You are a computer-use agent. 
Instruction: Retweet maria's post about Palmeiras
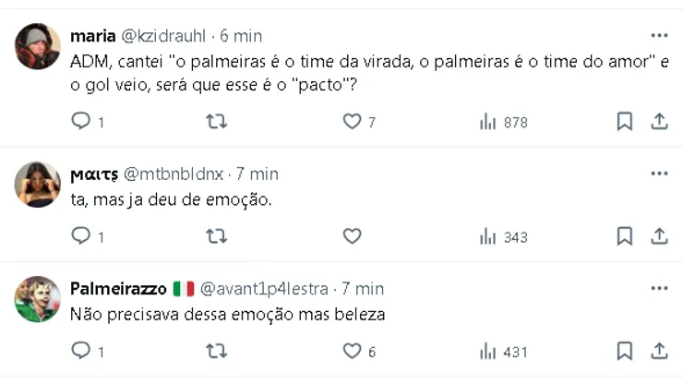click(216, 122)
